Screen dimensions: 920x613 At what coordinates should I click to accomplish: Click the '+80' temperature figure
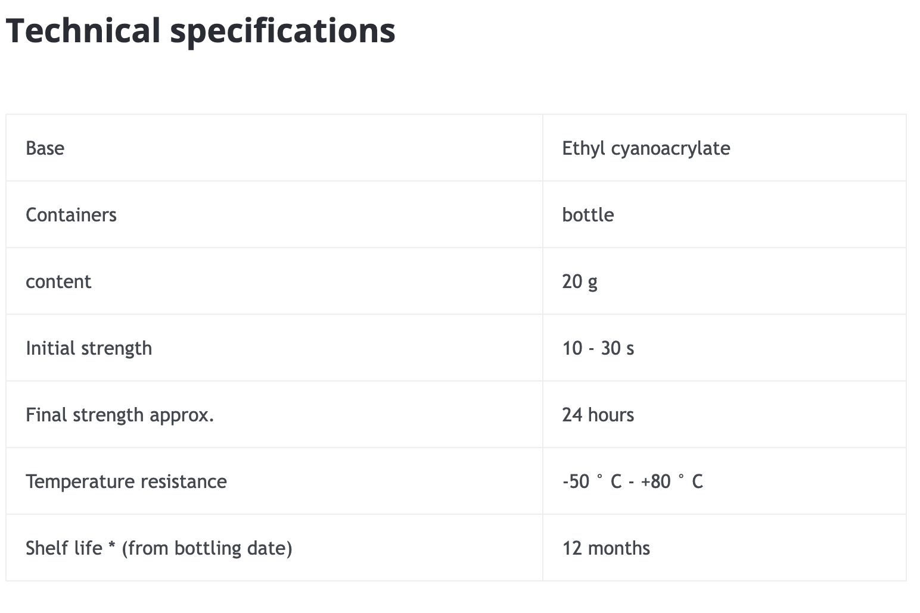pyautogui.click(x=655, y=481)
